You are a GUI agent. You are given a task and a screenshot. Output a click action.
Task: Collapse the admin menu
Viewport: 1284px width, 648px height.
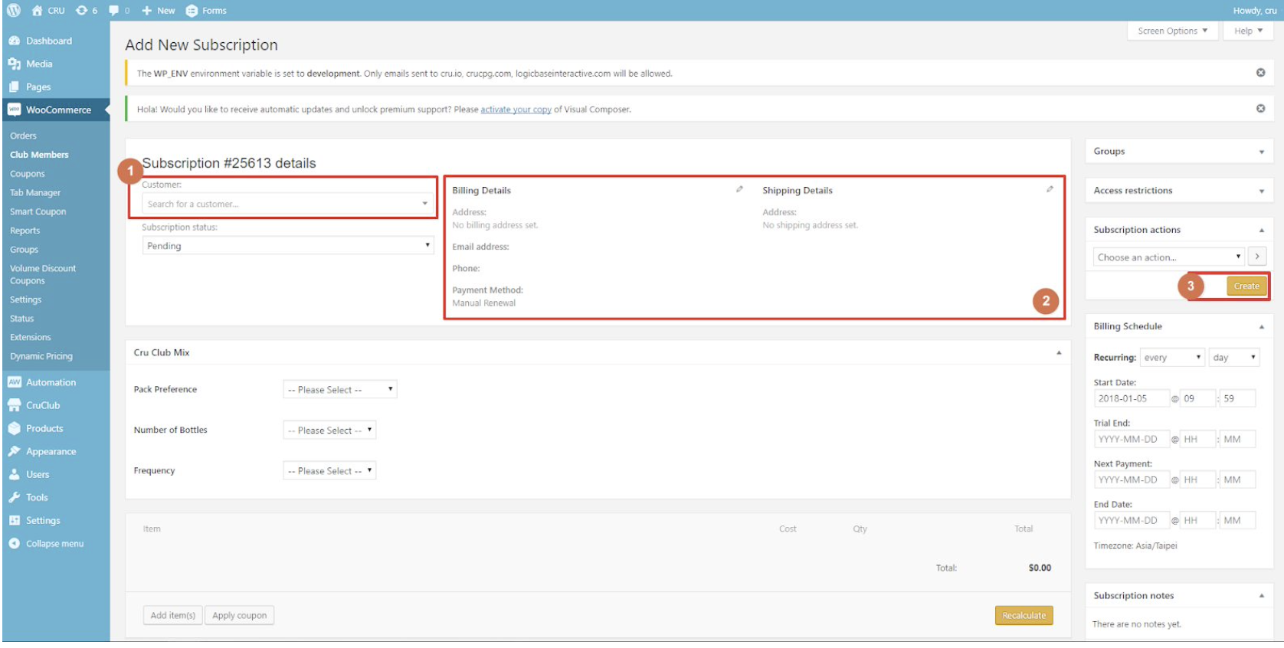(47, 543)
